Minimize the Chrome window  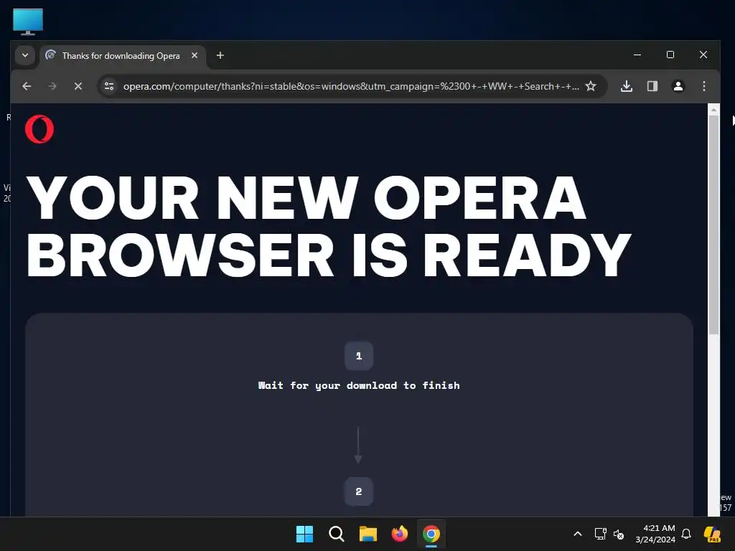pos(637,55)
